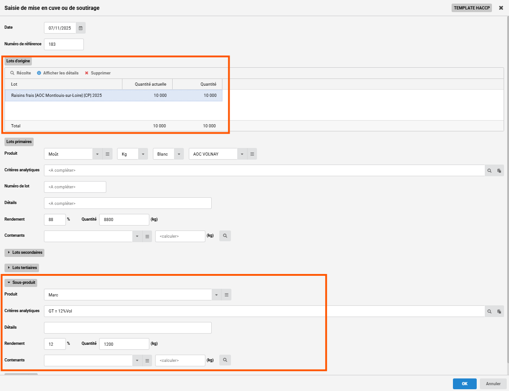Open list icon for Lots primaires Contenants
Screen dimensions: 509x391
point(147,236)
